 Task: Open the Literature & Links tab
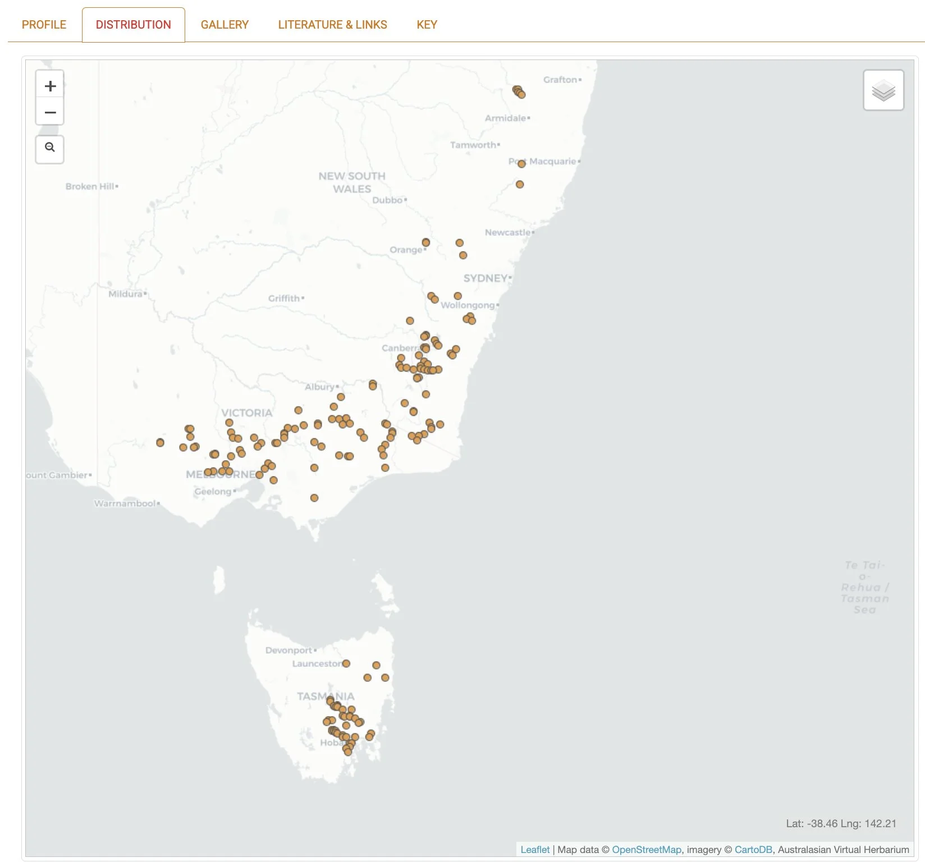click(333, 25)
